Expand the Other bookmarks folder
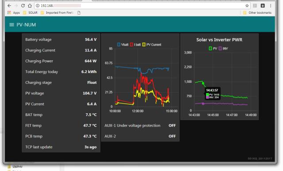283x171 pixels. coord(257,13)
